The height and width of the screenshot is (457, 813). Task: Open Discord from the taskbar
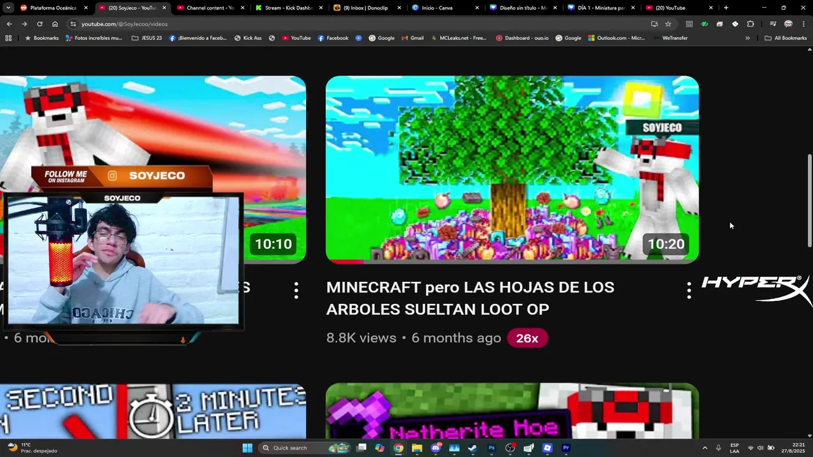click(x=436, y=447)
